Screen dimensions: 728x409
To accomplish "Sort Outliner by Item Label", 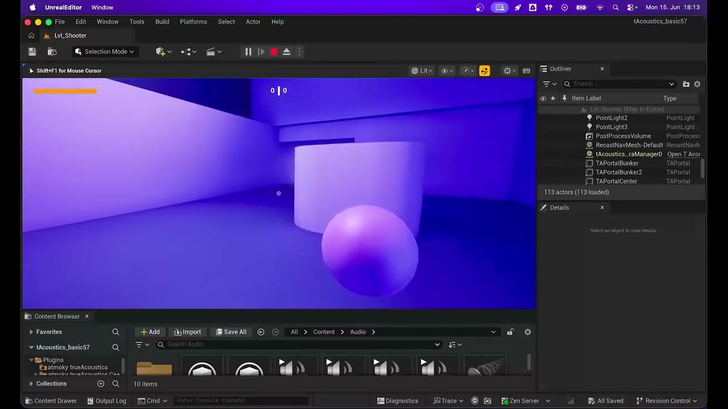I will (x=586, y=98).
